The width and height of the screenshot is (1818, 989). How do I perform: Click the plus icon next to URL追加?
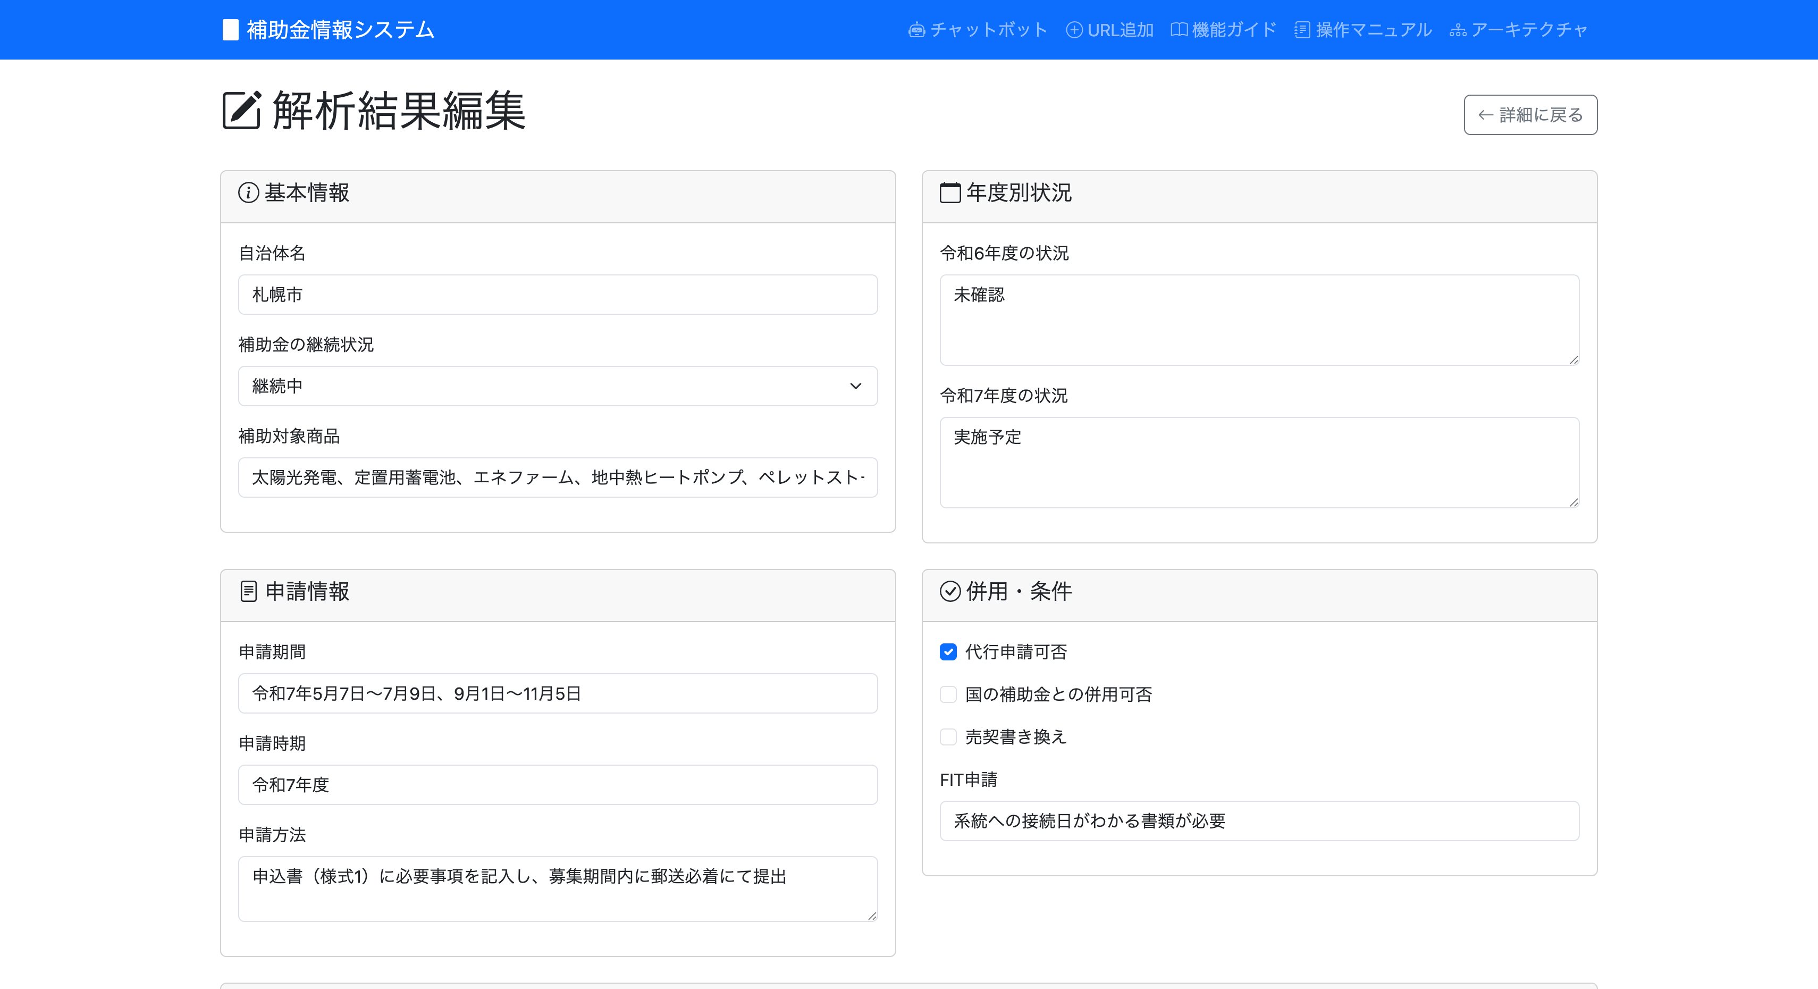click(x=1074, y=30)
